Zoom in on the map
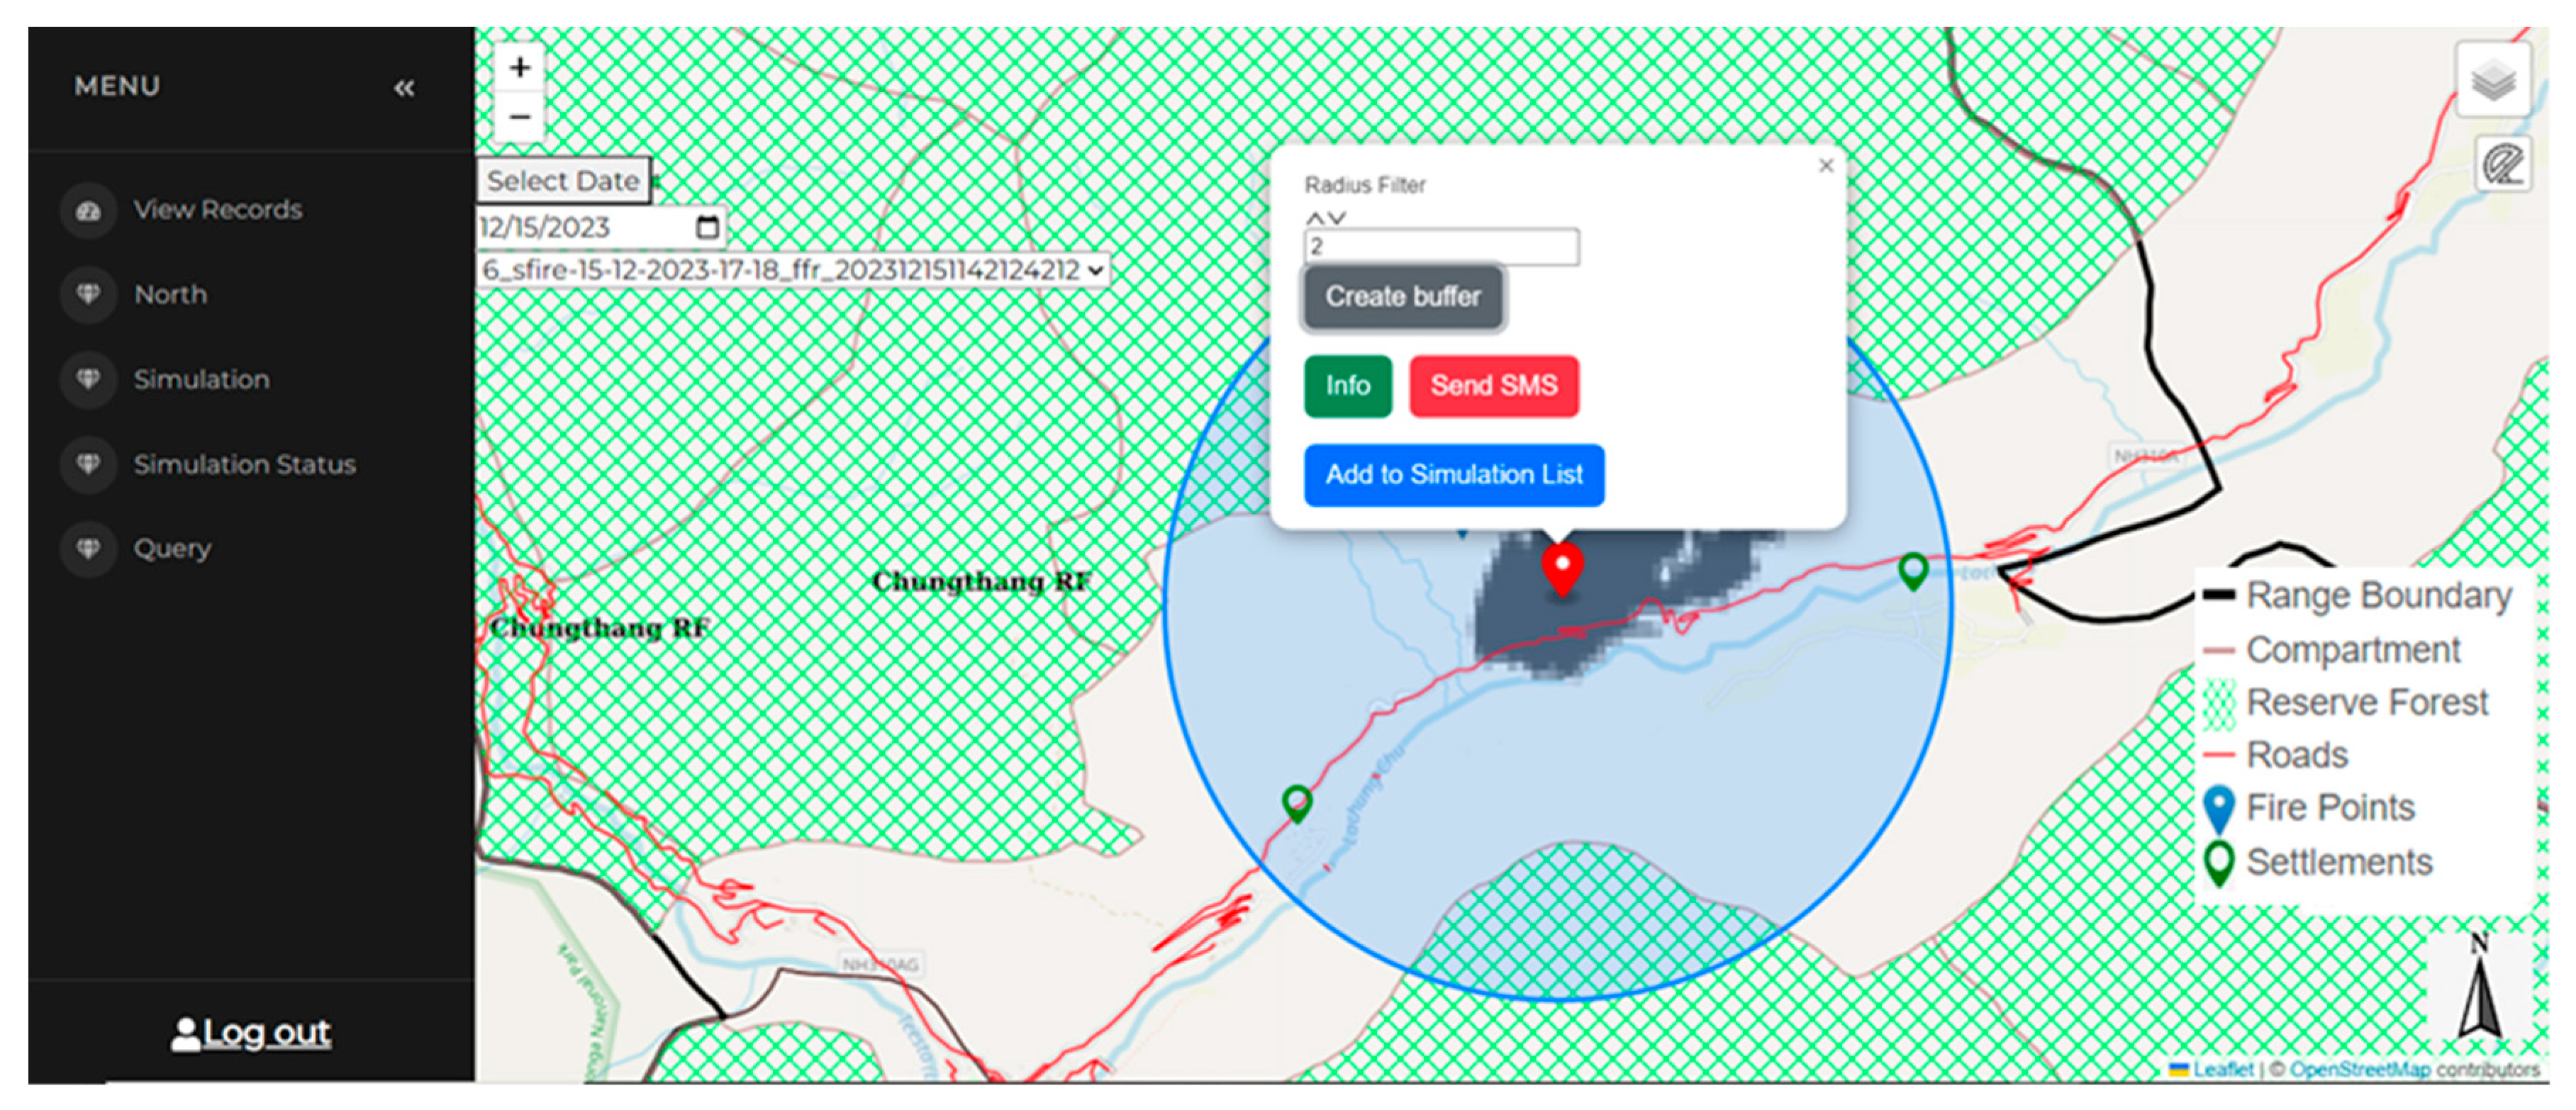The height and width of the screenshot is (1110, 2576). tap(519, 68)
